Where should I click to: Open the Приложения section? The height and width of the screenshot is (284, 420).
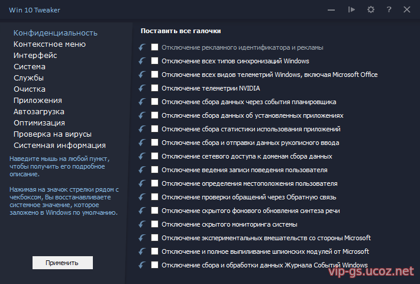38,101
